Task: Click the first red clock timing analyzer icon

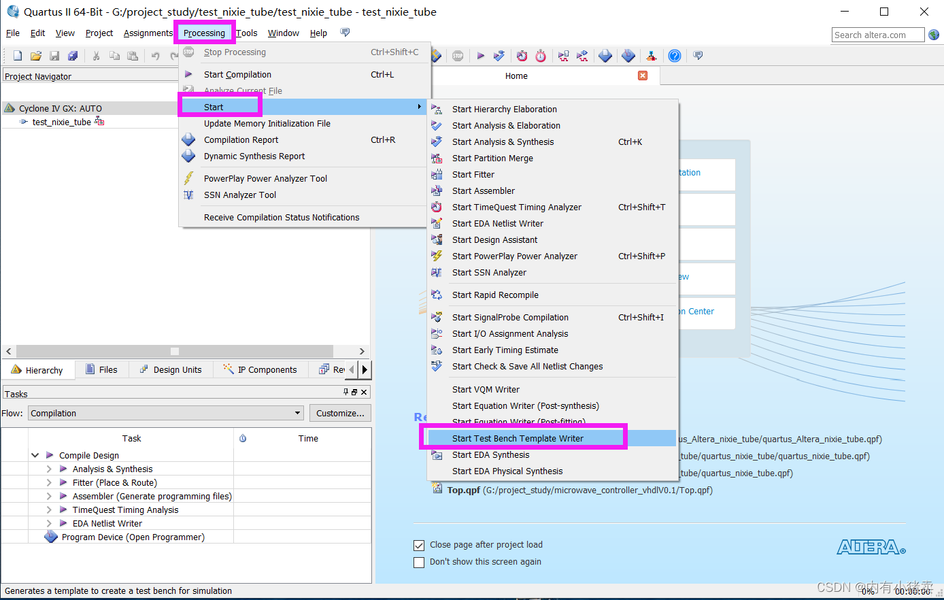Action: pos(522,56)
